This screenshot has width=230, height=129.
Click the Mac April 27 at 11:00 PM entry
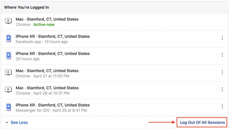[114, 73]
